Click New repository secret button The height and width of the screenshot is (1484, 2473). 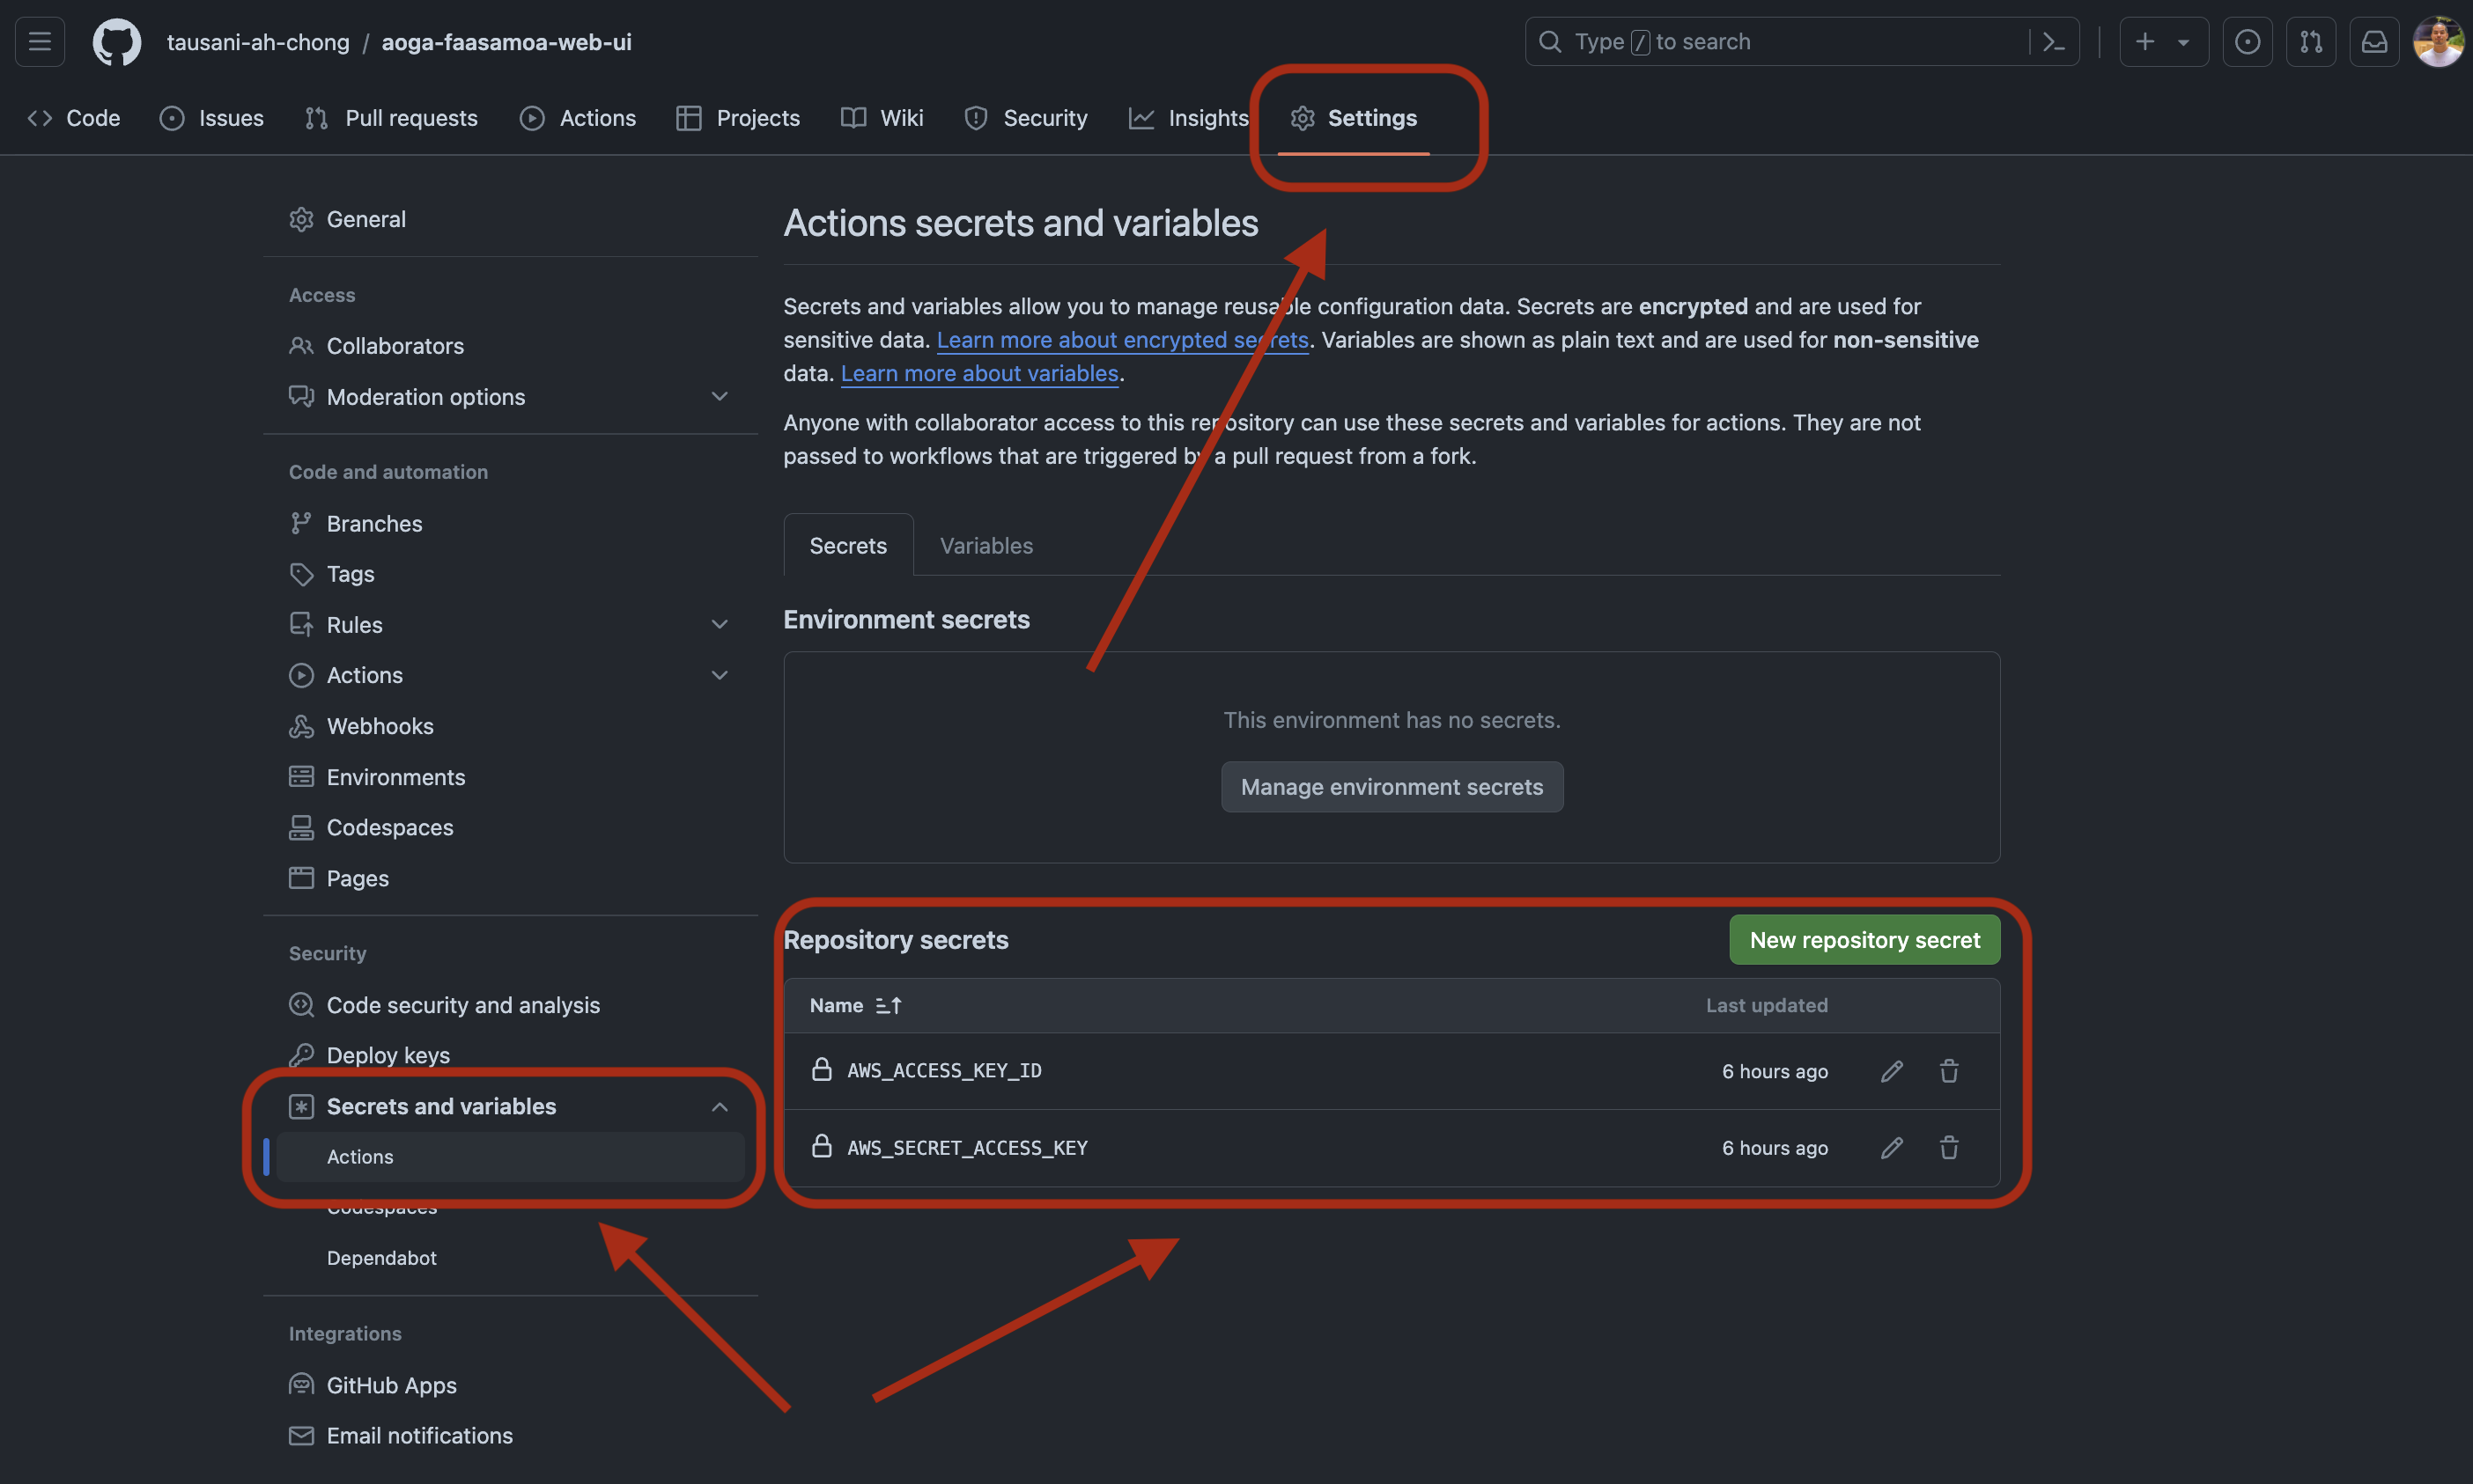point(1864,940)
